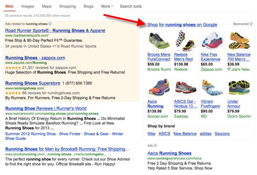This screenshot has width=257, height=175.
Task: Open the 'Summer 2012 Running Shoe' sitelink
Action: pos(30,134)
